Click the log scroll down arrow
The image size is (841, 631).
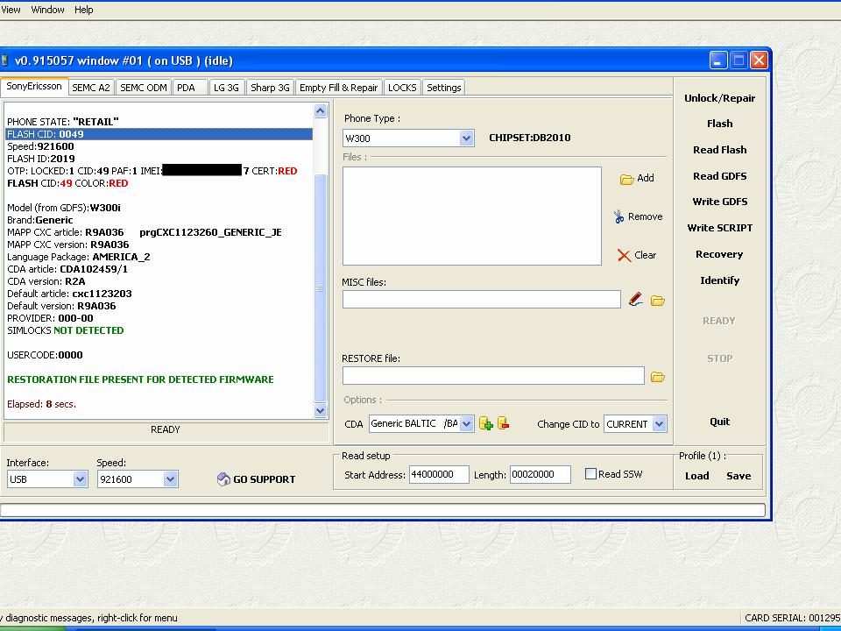point(321,411)
